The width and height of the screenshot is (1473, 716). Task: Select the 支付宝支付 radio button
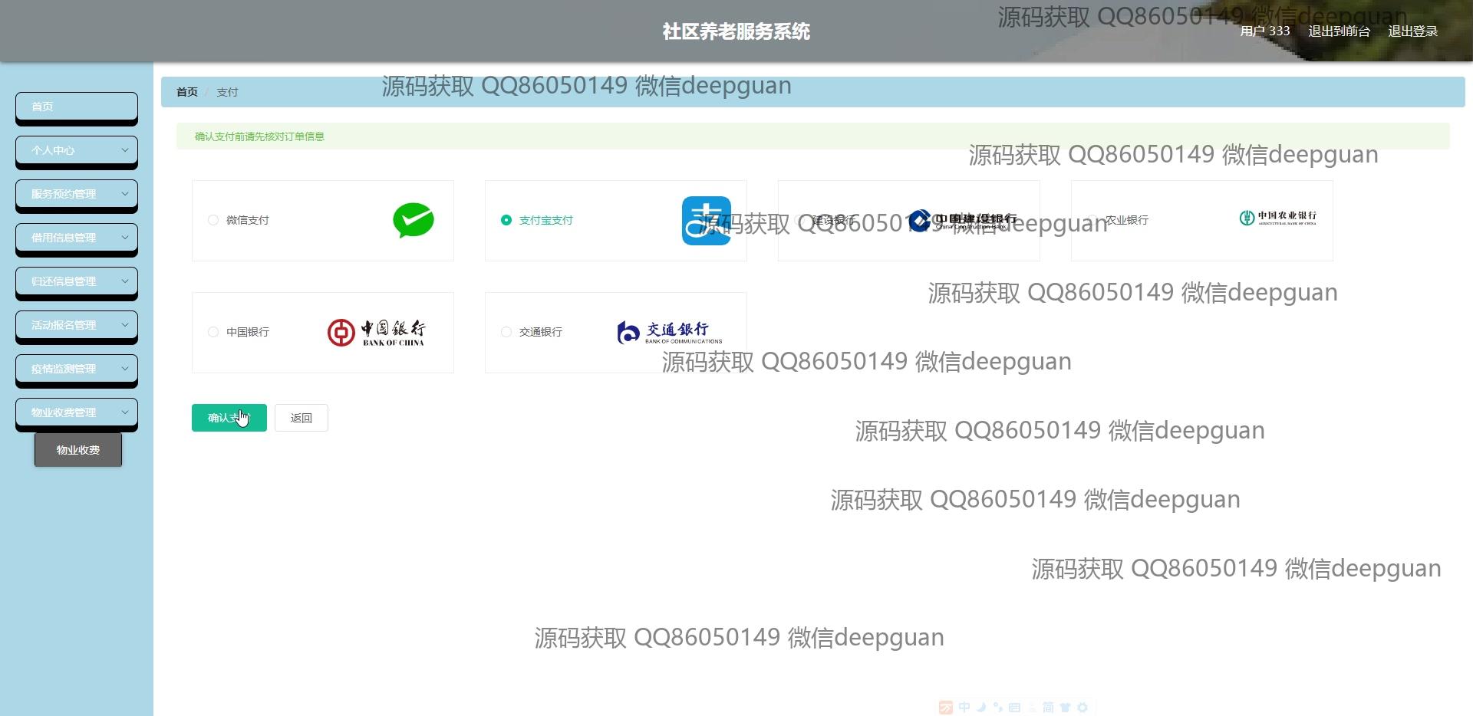click(506, 221)
